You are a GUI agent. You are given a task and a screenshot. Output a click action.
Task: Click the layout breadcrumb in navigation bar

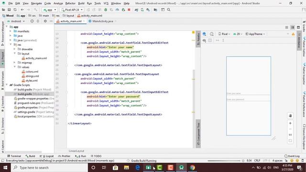tap(68, 16)
